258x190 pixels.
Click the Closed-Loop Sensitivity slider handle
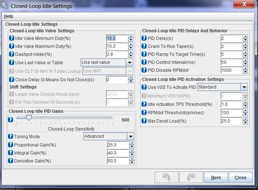coord(29,118)
